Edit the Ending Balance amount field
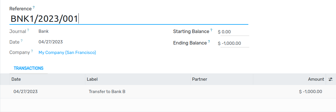 pos(235,43)
